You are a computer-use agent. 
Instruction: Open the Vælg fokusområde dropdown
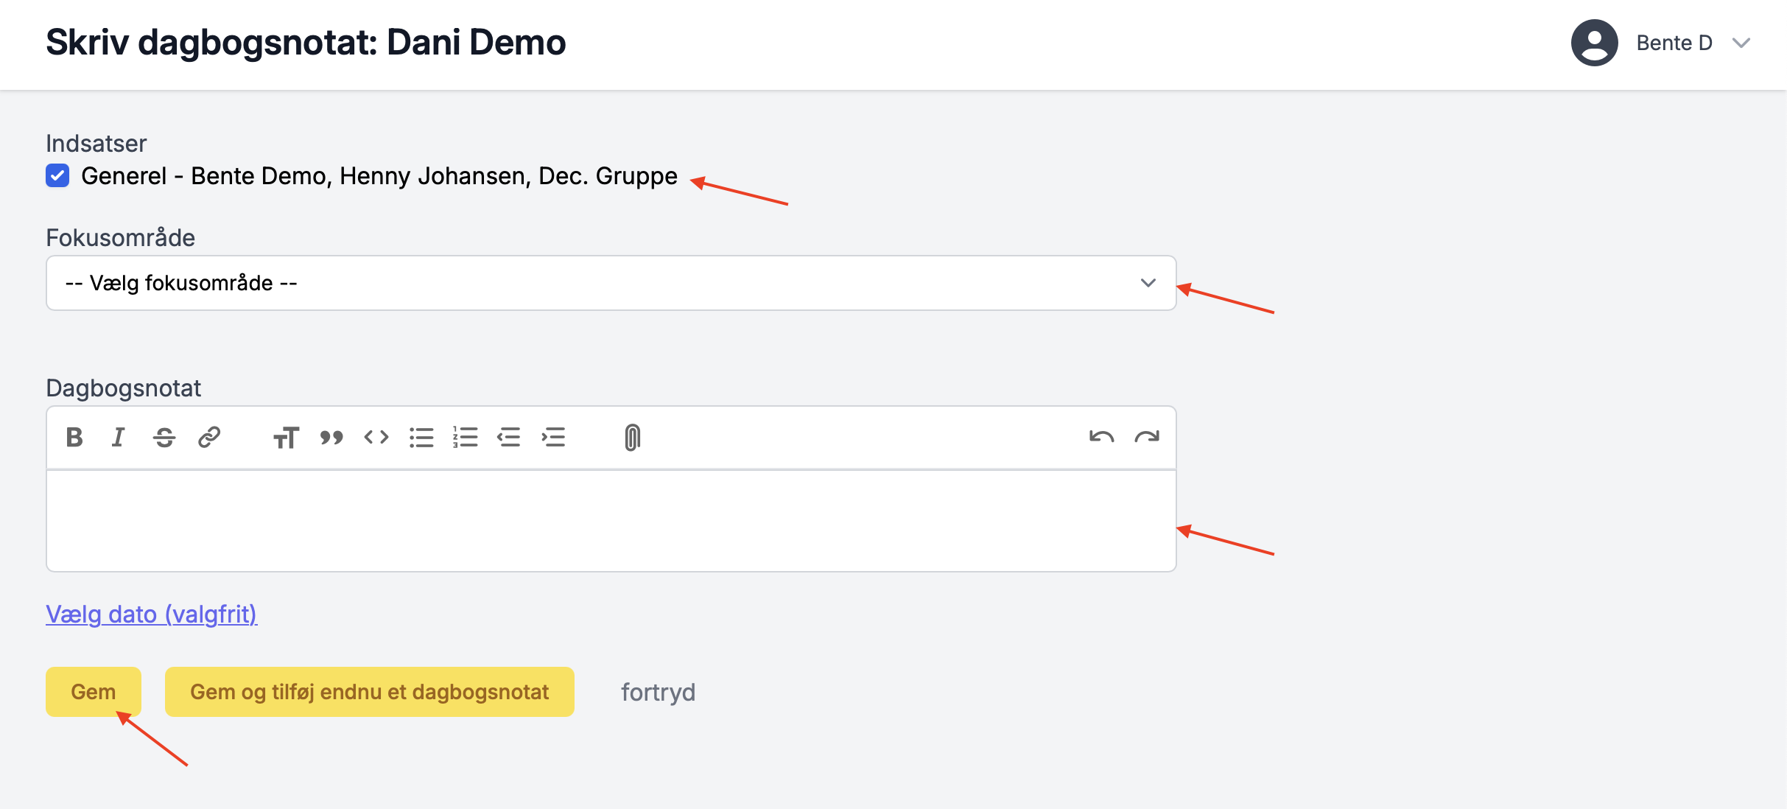611,283
